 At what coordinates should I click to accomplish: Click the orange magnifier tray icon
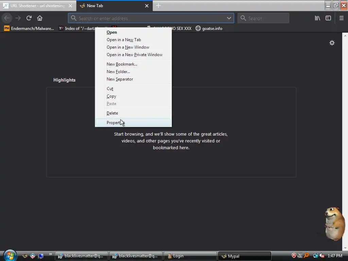click(307, 256)
